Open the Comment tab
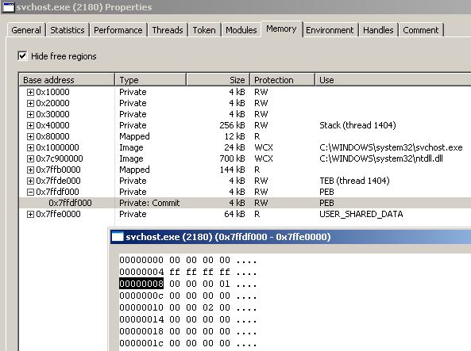The height and width of the screenshot is (351, 471). click(421, 30)
